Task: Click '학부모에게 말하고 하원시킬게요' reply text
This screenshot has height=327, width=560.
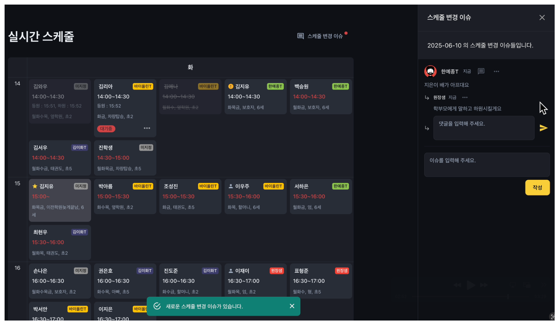Action: tap(467, 109)
